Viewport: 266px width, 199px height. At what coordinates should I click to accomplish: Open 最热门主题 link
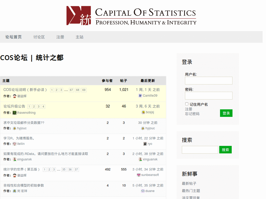(191, 191)
